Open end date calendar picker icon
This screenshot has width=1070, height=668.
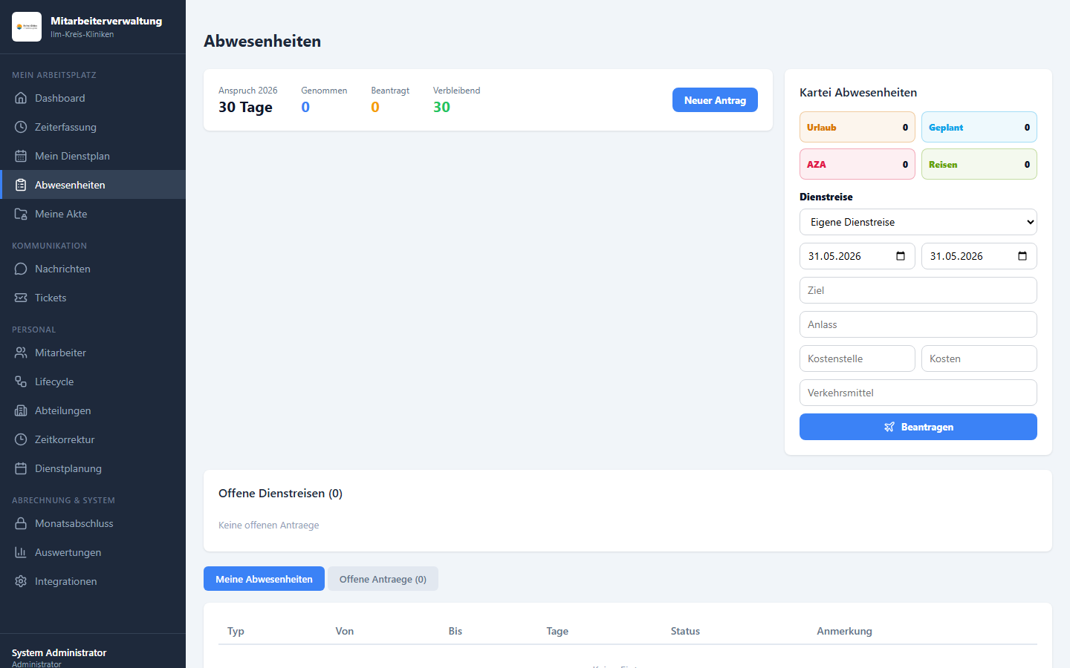(1022, 256)
